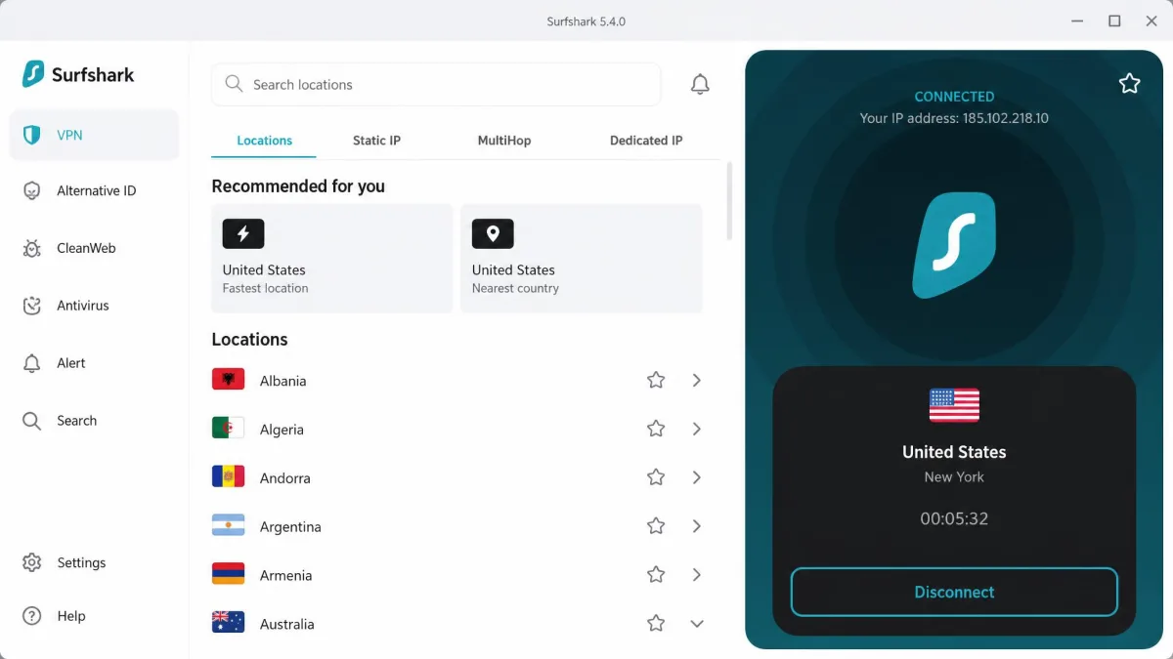Viewport: 1173px width, 659px height.
Task: Expand Algeria server list chevron
Action: coord(697,429)
